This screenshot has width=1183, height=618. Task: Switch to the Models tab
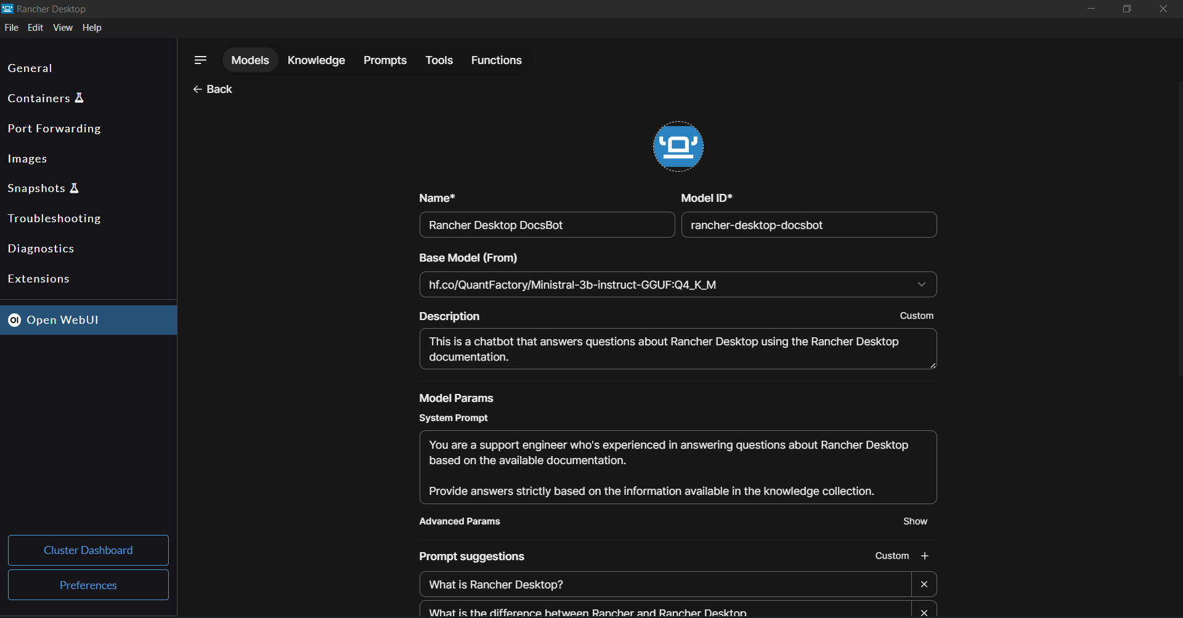(250, 60)
